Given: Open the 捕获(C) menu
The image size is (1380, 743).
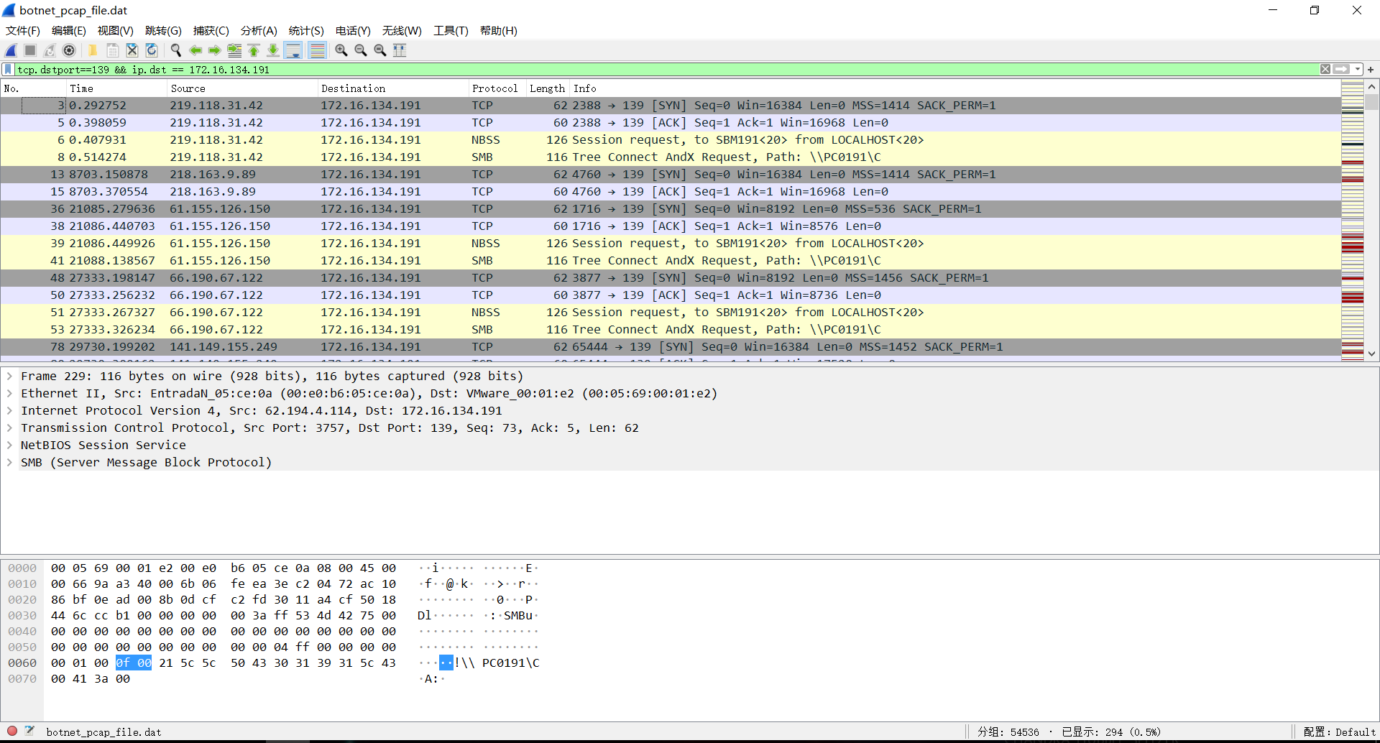Looking at the screenshot, I should (x=211, y=31).
